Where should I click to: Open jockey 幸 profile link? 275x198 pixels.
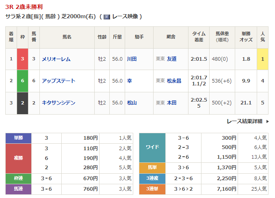click(129, 81)
